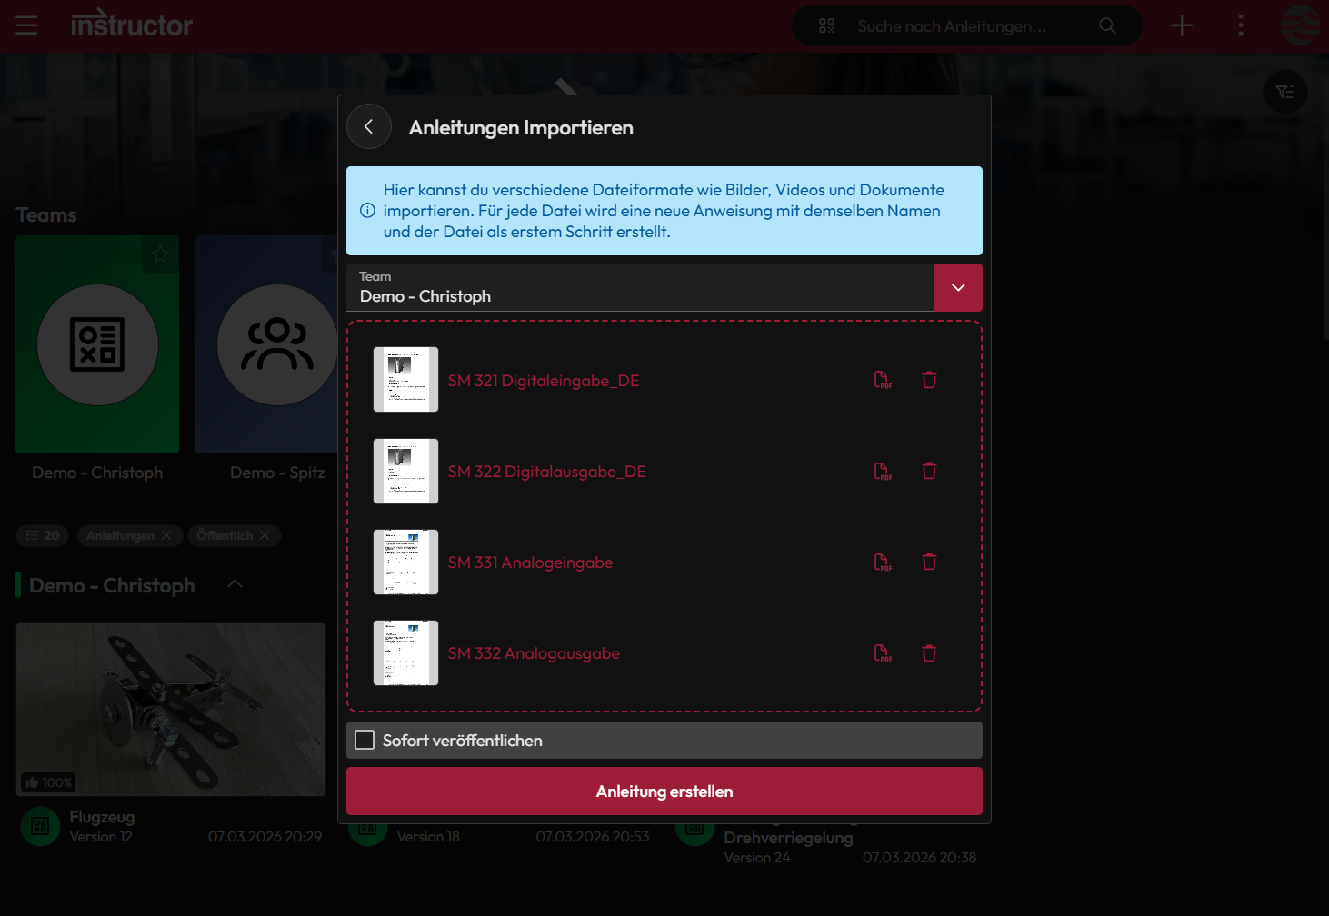
Task: Click PDF icon for SM 322 Digitalausgabe_DE
Action: pyautogui.click(x=883, y=471)
